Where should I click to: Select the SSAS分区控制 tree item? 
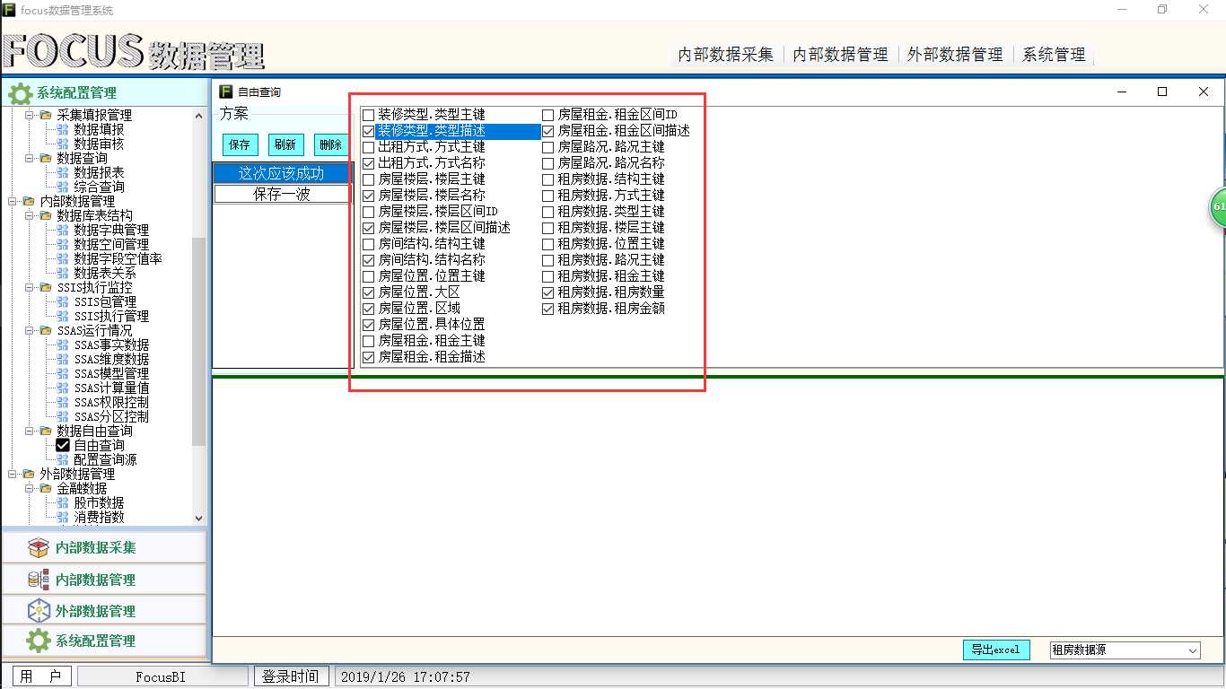[x=111, y=416]
